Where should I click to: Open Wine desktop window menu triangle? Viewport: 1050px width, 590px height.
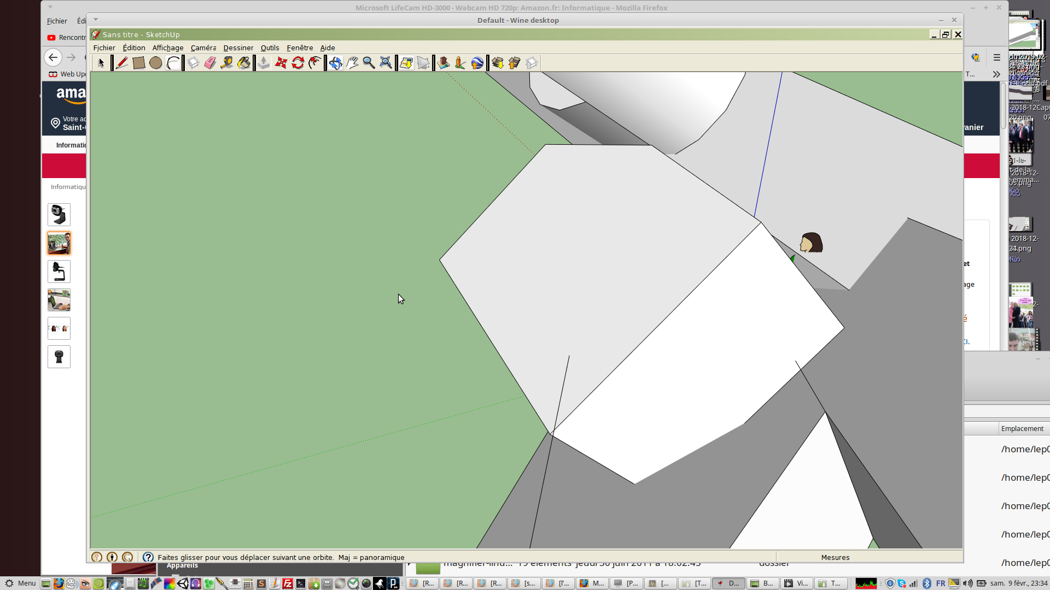(96, 20)
